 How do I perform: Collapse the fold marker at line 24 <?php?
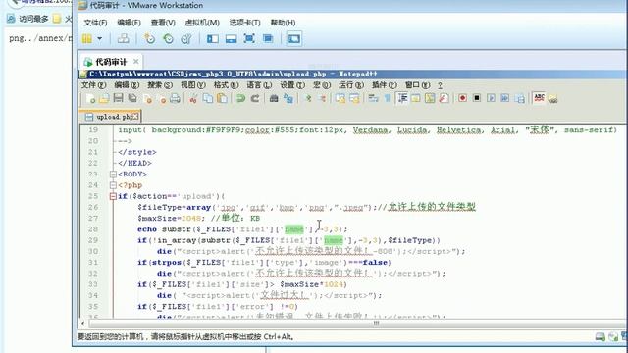(113, 185)
